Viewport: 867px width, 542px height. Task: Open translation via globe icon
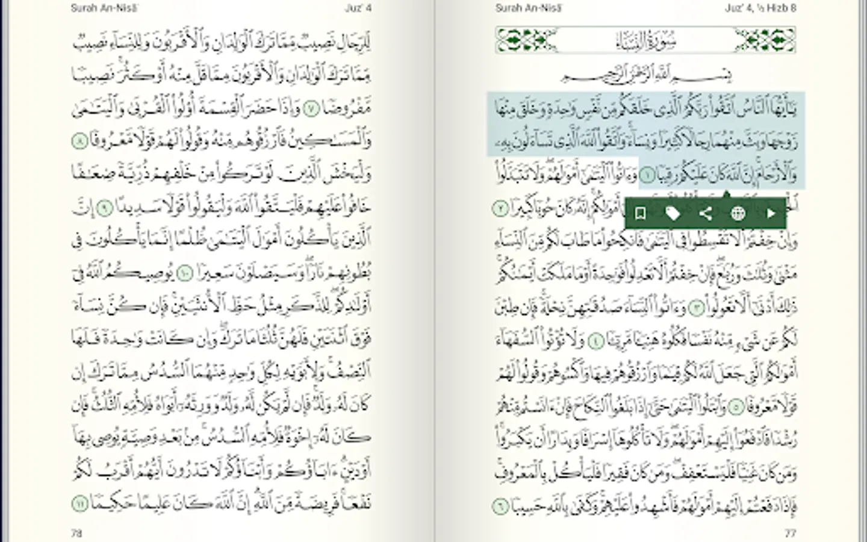pyautogui.click(x=738, y=214)
